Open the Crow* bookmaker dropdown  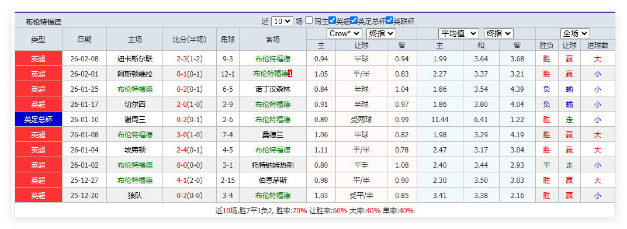point(344,33)
